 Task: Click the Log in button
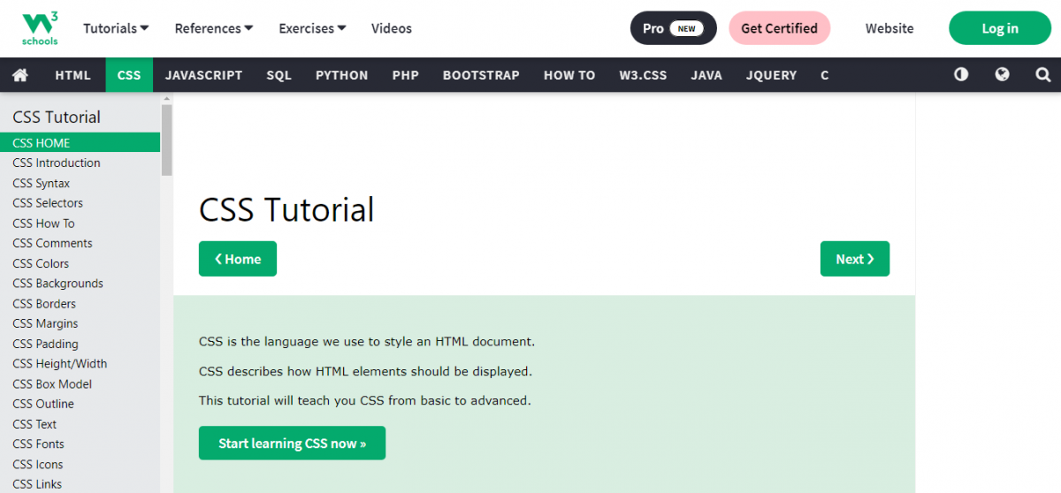tap(999, 28)
